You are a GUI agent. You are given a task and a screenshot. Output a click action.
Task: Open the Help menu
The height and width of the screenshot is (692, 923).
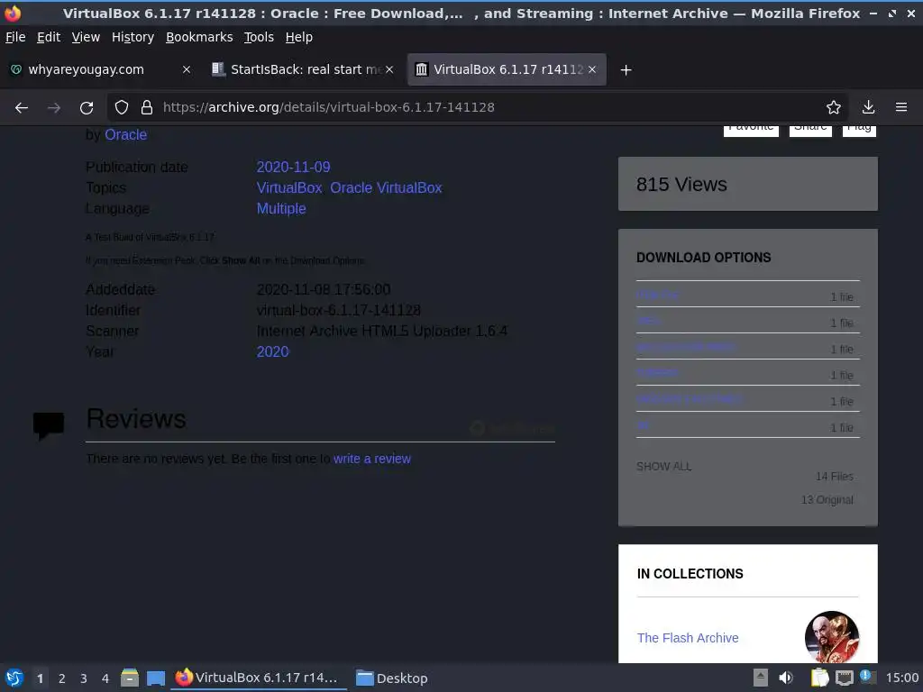(x=299, y=37)
